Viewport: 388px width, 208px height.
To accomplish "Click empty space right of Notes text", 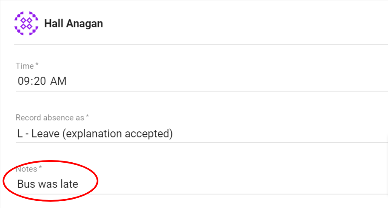I will 223,184.
